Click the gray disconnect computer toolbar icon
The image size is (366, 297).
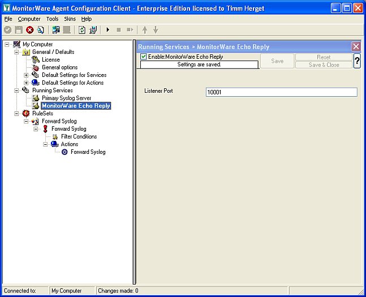point(67,30)
